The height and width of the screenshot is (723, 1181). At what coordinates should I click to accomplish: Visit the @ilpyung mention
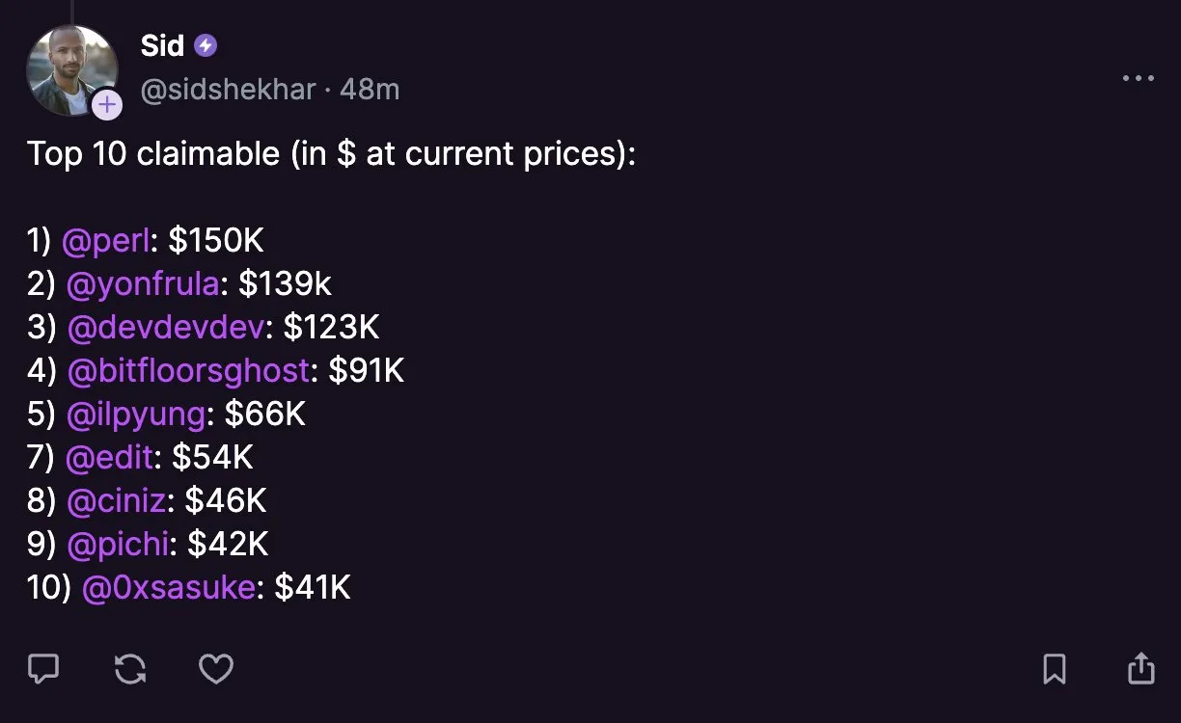136,415
